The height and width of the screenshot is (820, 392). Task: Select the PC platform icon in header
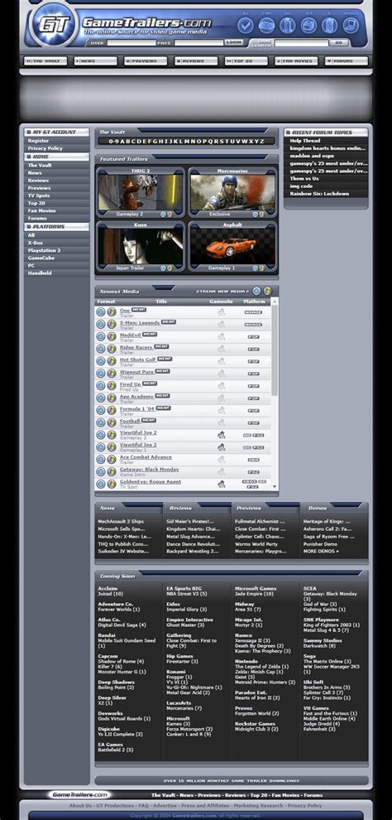pyautogui.click(x=329, y=25)
